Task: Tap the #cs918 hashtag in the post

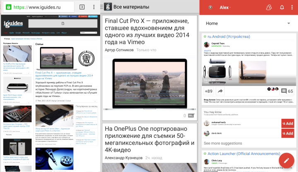Action: tap(207, 51)
